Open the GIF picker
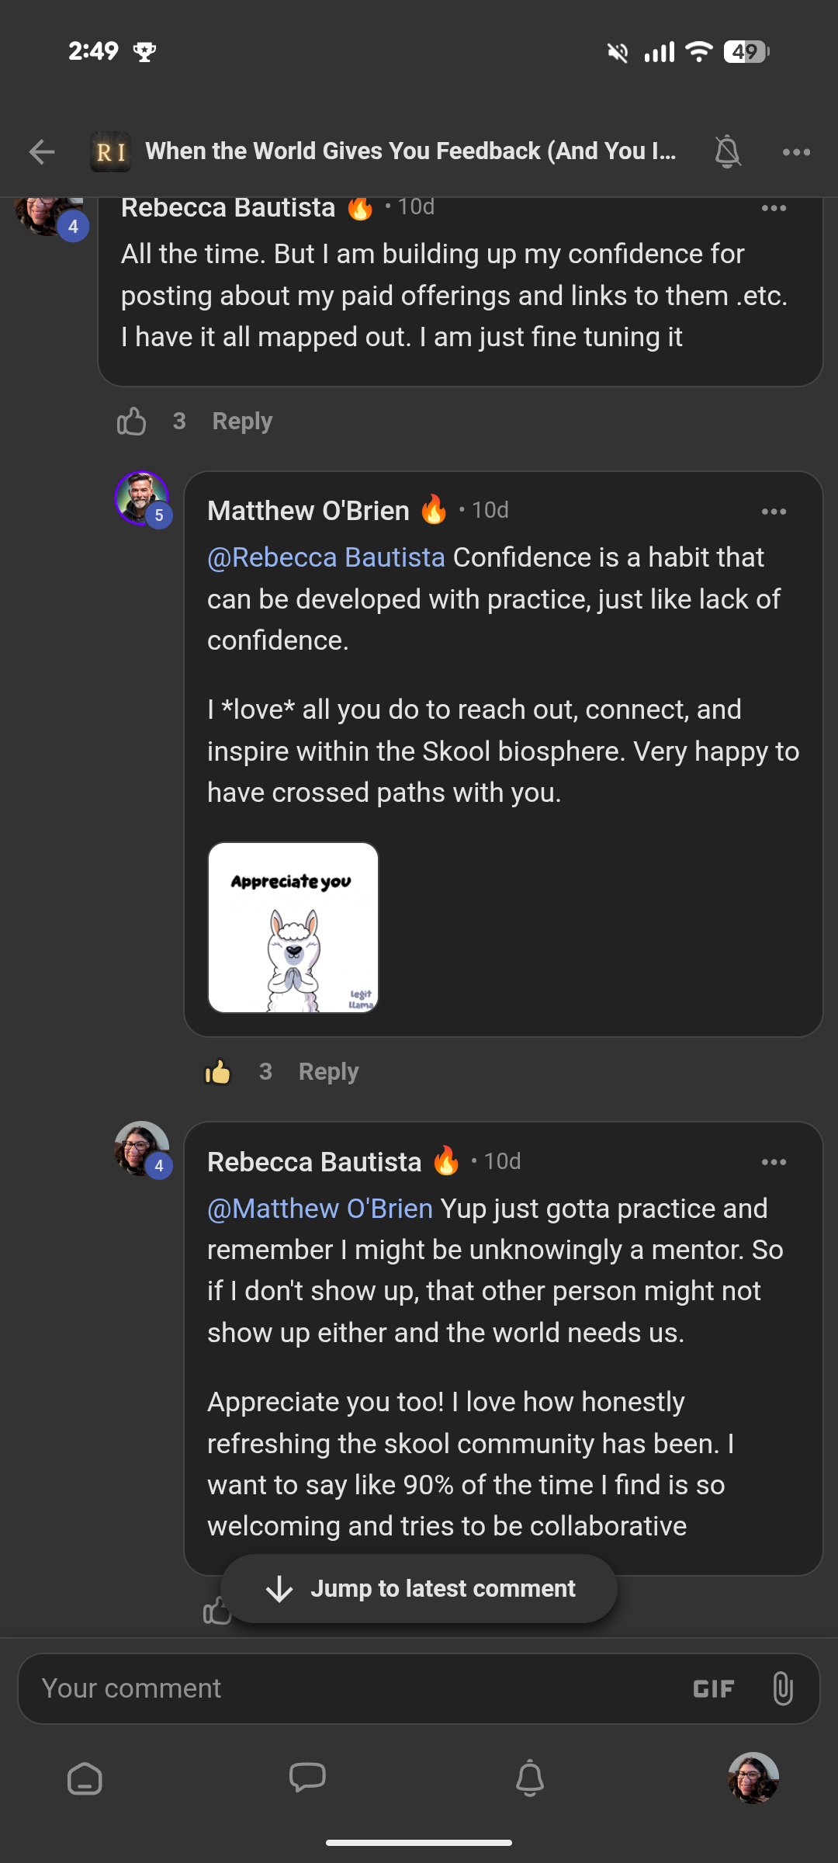This screenshot has height=1863, width=838. 713,1689
